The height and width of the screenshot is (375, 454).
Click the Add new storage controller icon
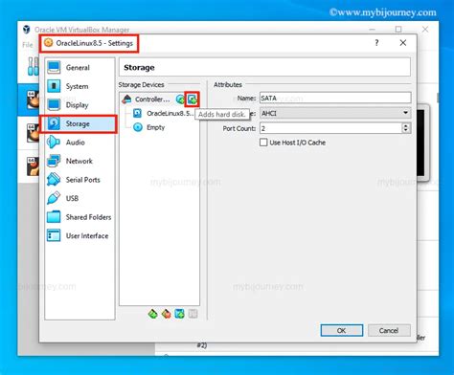[153, 314]
